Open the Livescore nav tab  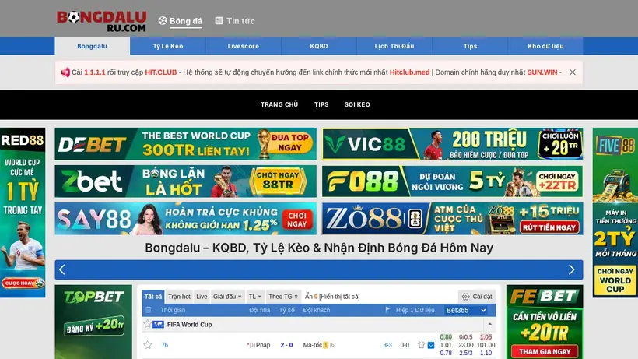coord(244,46)
